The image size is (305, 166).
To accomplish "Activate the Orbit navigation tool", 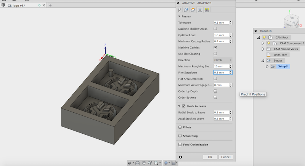I will click(130, 163).
